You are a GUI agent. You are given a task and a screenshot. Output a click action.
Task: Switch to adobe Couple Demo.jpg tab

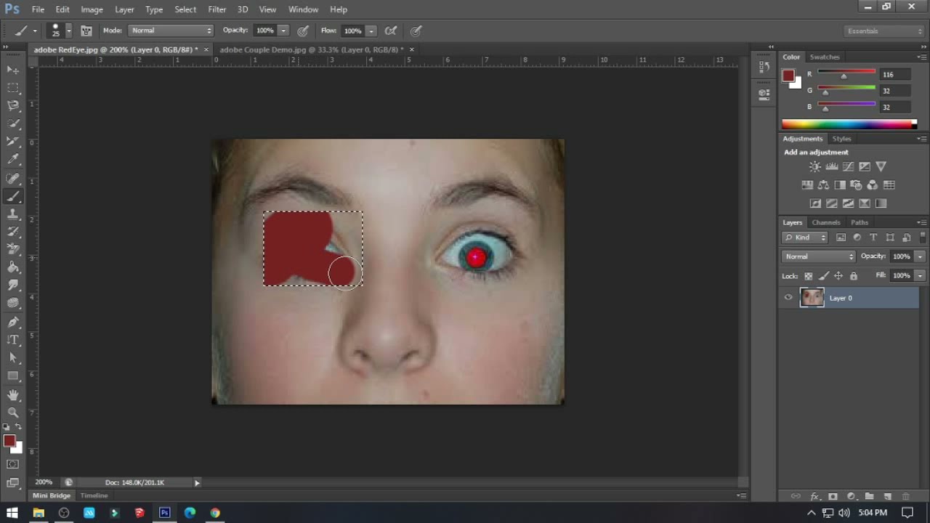(x=312, y=49)
